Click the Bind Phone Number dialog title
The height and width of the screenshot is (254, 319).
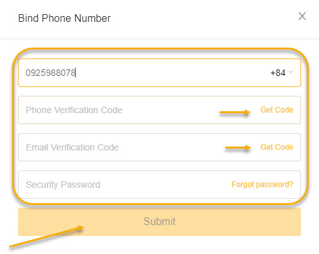click(x=64, y=18)
